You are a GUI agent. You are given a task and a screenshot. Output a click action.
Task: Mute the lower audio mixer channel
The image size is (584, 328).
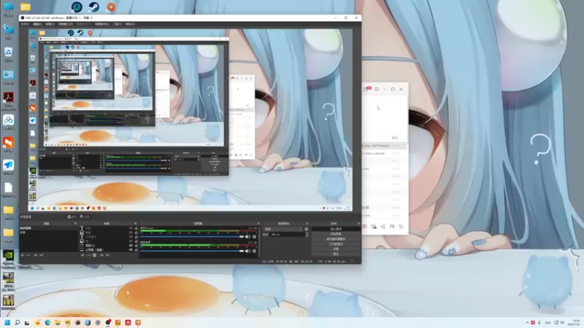point(247,251)
